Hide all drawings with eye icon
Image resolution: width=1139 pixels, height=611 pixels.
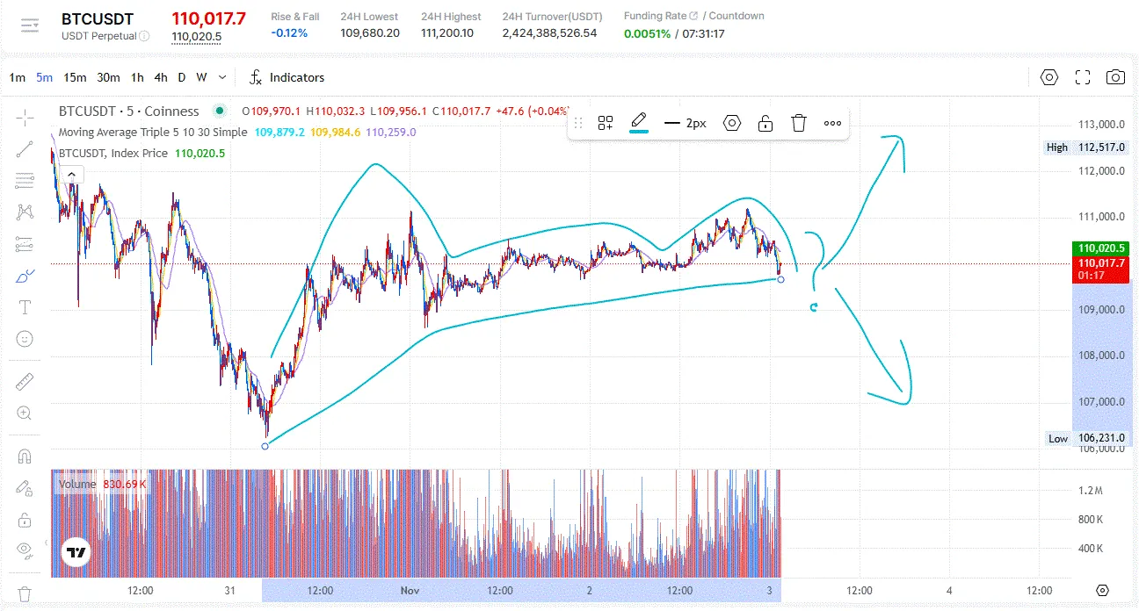pos(25,551)
